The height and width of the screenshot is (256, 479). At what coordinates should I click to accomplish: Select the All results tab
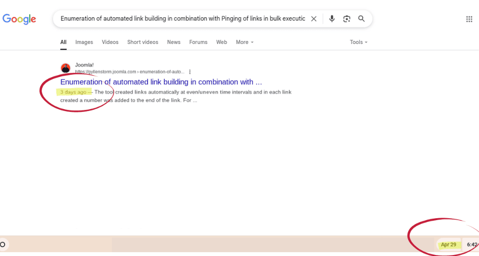[x=63, y=42]
